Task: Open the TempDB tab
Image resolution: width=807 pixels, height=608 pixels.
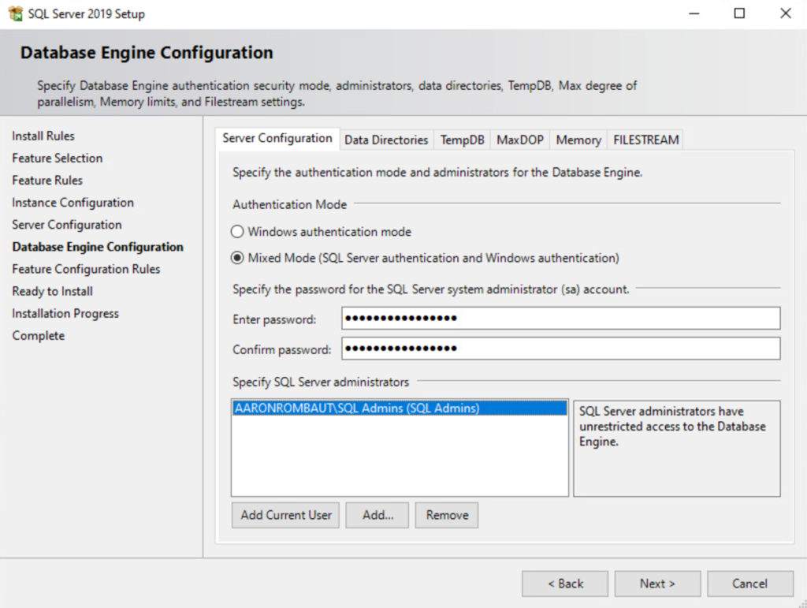Action: point(462,140)
